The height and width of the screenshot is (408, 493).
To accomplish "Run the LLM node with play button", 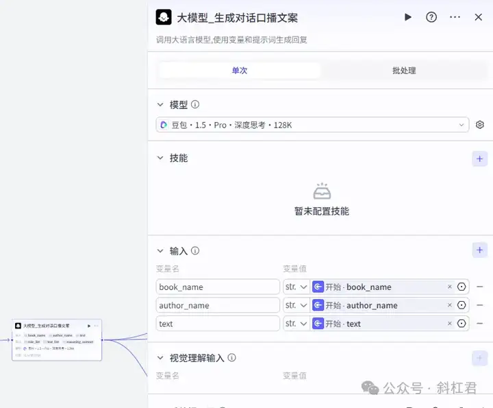I will tap(408, 17).
